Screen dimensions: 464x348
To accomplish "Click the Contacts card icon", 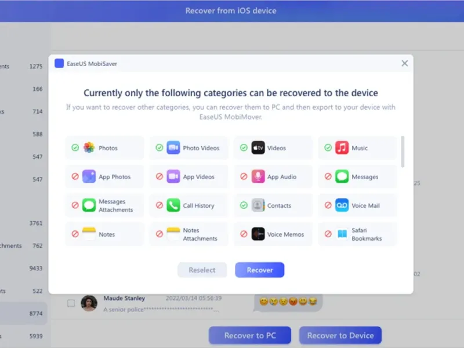I will pyautogui.click(x=258, y=205).
